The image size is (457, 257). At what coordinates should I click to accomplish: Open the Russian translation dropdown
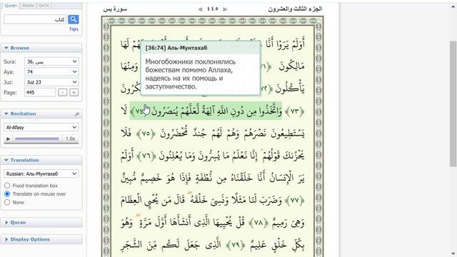pyautogui.click(x=41, y=173)
